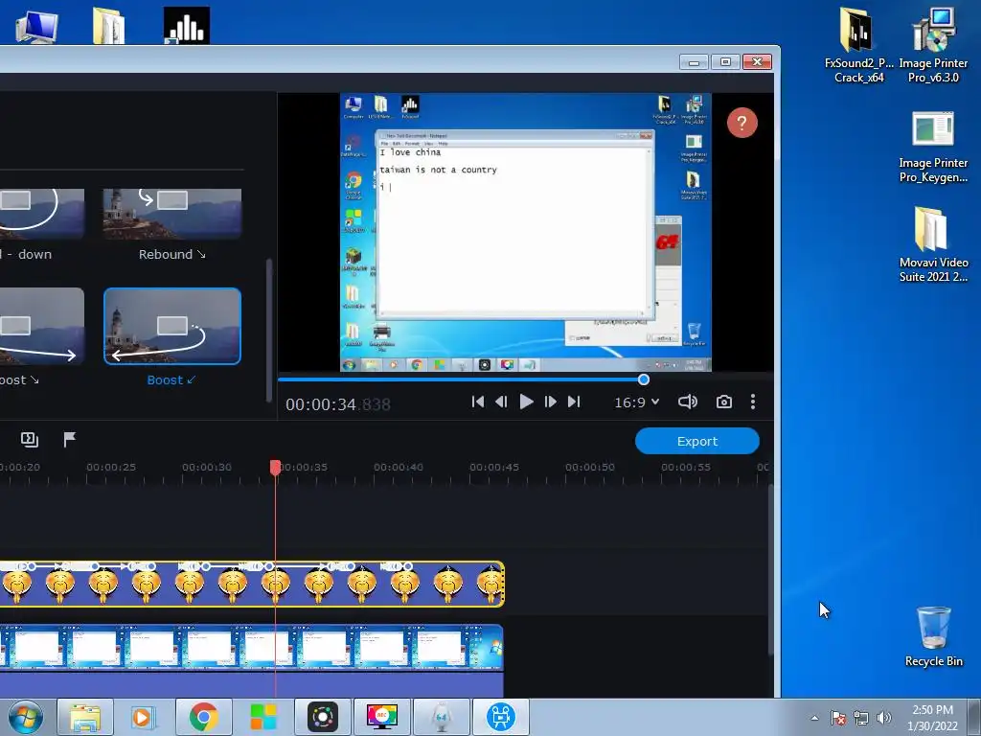Select Movavi Video Suite 2021 desktop folder
This screenshot has height=736, width=981.
[933, 244]
